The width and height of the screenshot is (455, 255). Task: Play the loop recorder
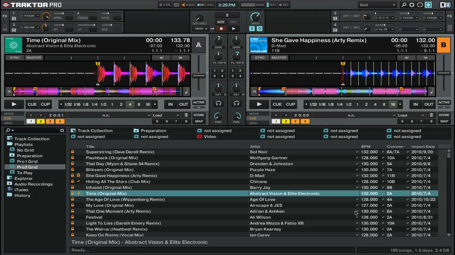(x=234, y=29)
